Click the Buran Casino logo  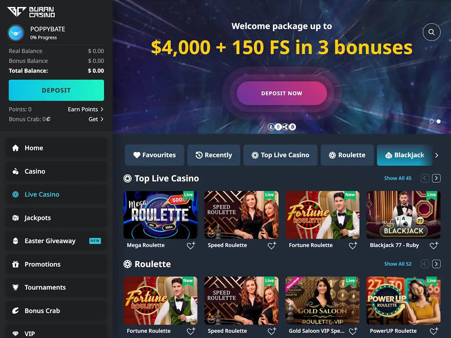tap(31, 12)
